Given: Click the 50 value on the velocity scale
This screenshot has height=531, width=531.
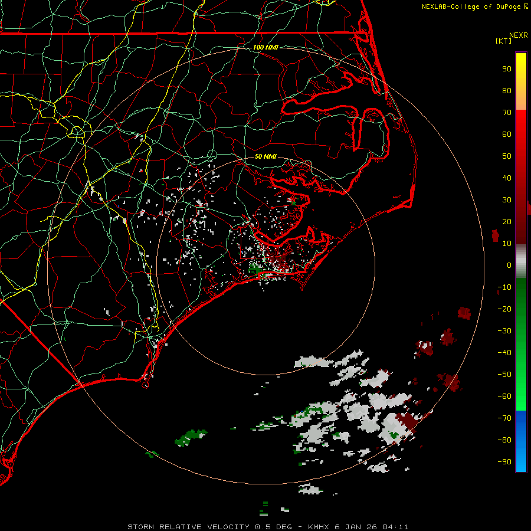Looking at the screenshot, I should [x=507, y=156].
